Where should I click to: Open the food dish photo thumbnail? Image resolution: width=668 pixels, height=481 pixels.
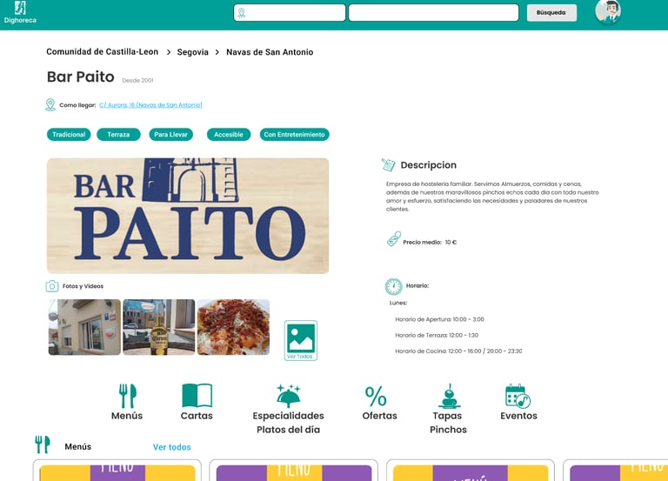click(233, 327)
